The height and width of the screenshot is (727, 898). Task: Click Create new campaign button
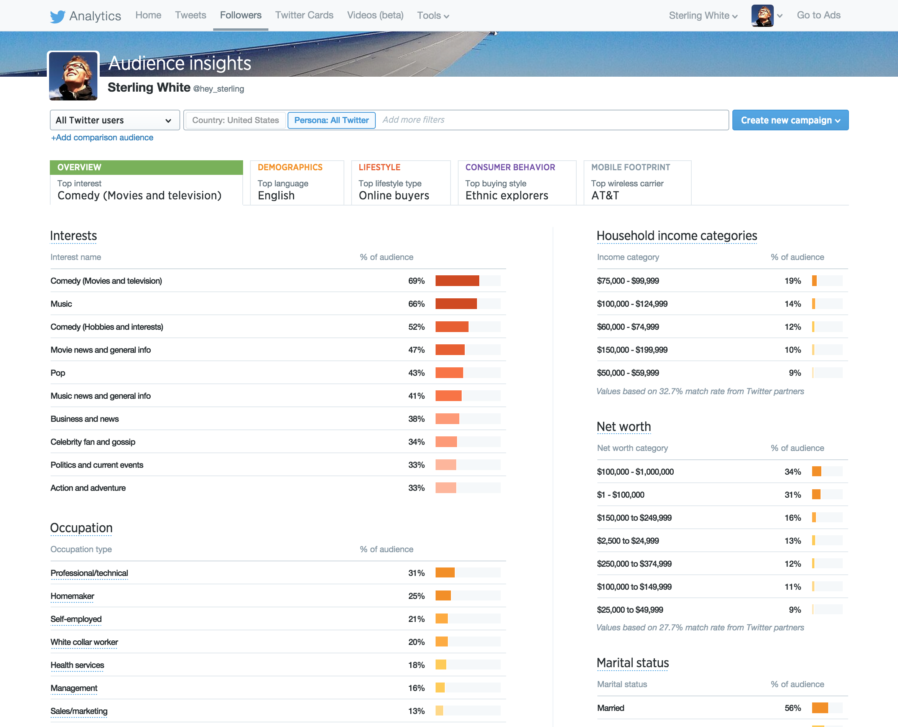790,120
